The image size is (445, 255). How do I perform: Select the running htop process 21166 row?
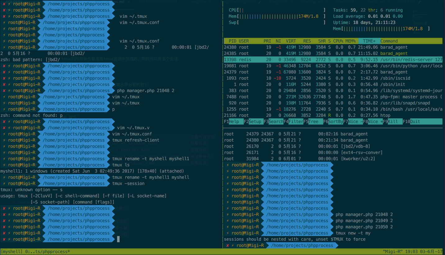point(333,115)
